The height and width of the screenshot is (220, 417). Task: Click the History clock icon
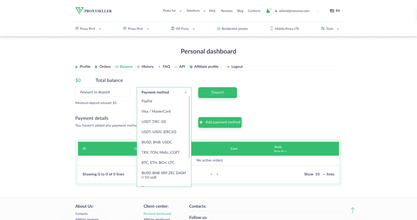click(x=138, y=67)
